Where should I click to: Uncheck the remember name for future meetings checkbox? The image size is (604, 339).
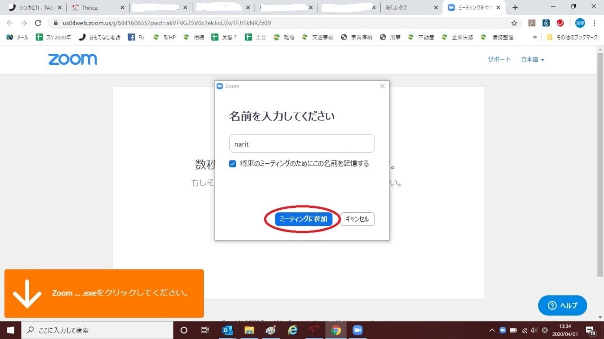point(233,164)
